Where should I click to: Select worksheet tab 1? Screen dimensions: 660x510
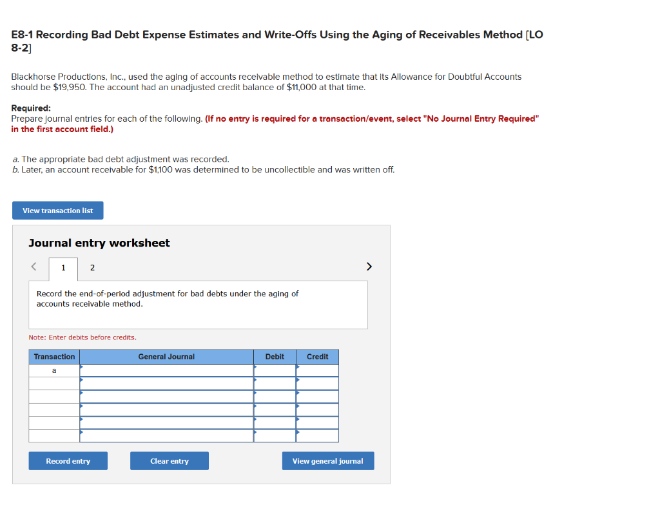(x=63, y=267)
